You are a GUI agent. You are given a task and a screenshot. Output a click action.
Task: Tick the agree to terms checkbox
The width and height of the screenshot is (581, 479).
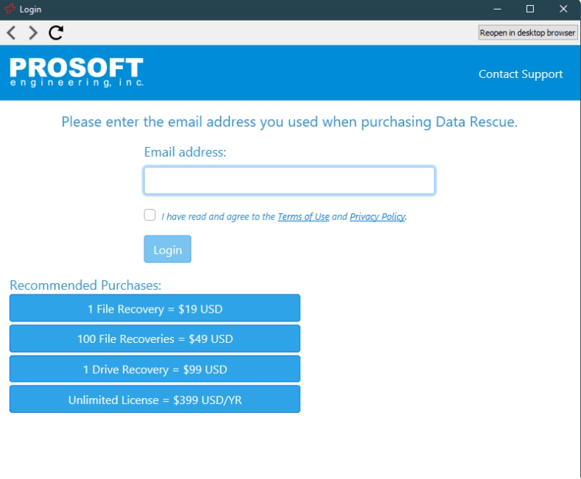click(149, 215)
